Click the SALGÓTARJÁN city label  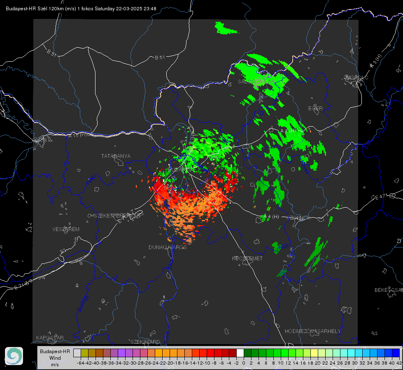(x=256, y=82)
